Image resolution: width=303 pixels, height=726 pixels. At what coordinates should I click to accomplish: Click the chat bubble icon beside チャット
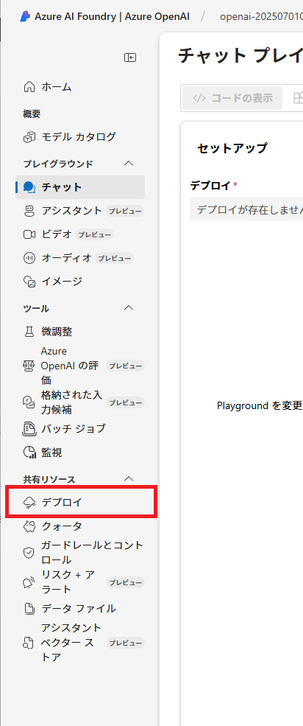coord(29,187)
